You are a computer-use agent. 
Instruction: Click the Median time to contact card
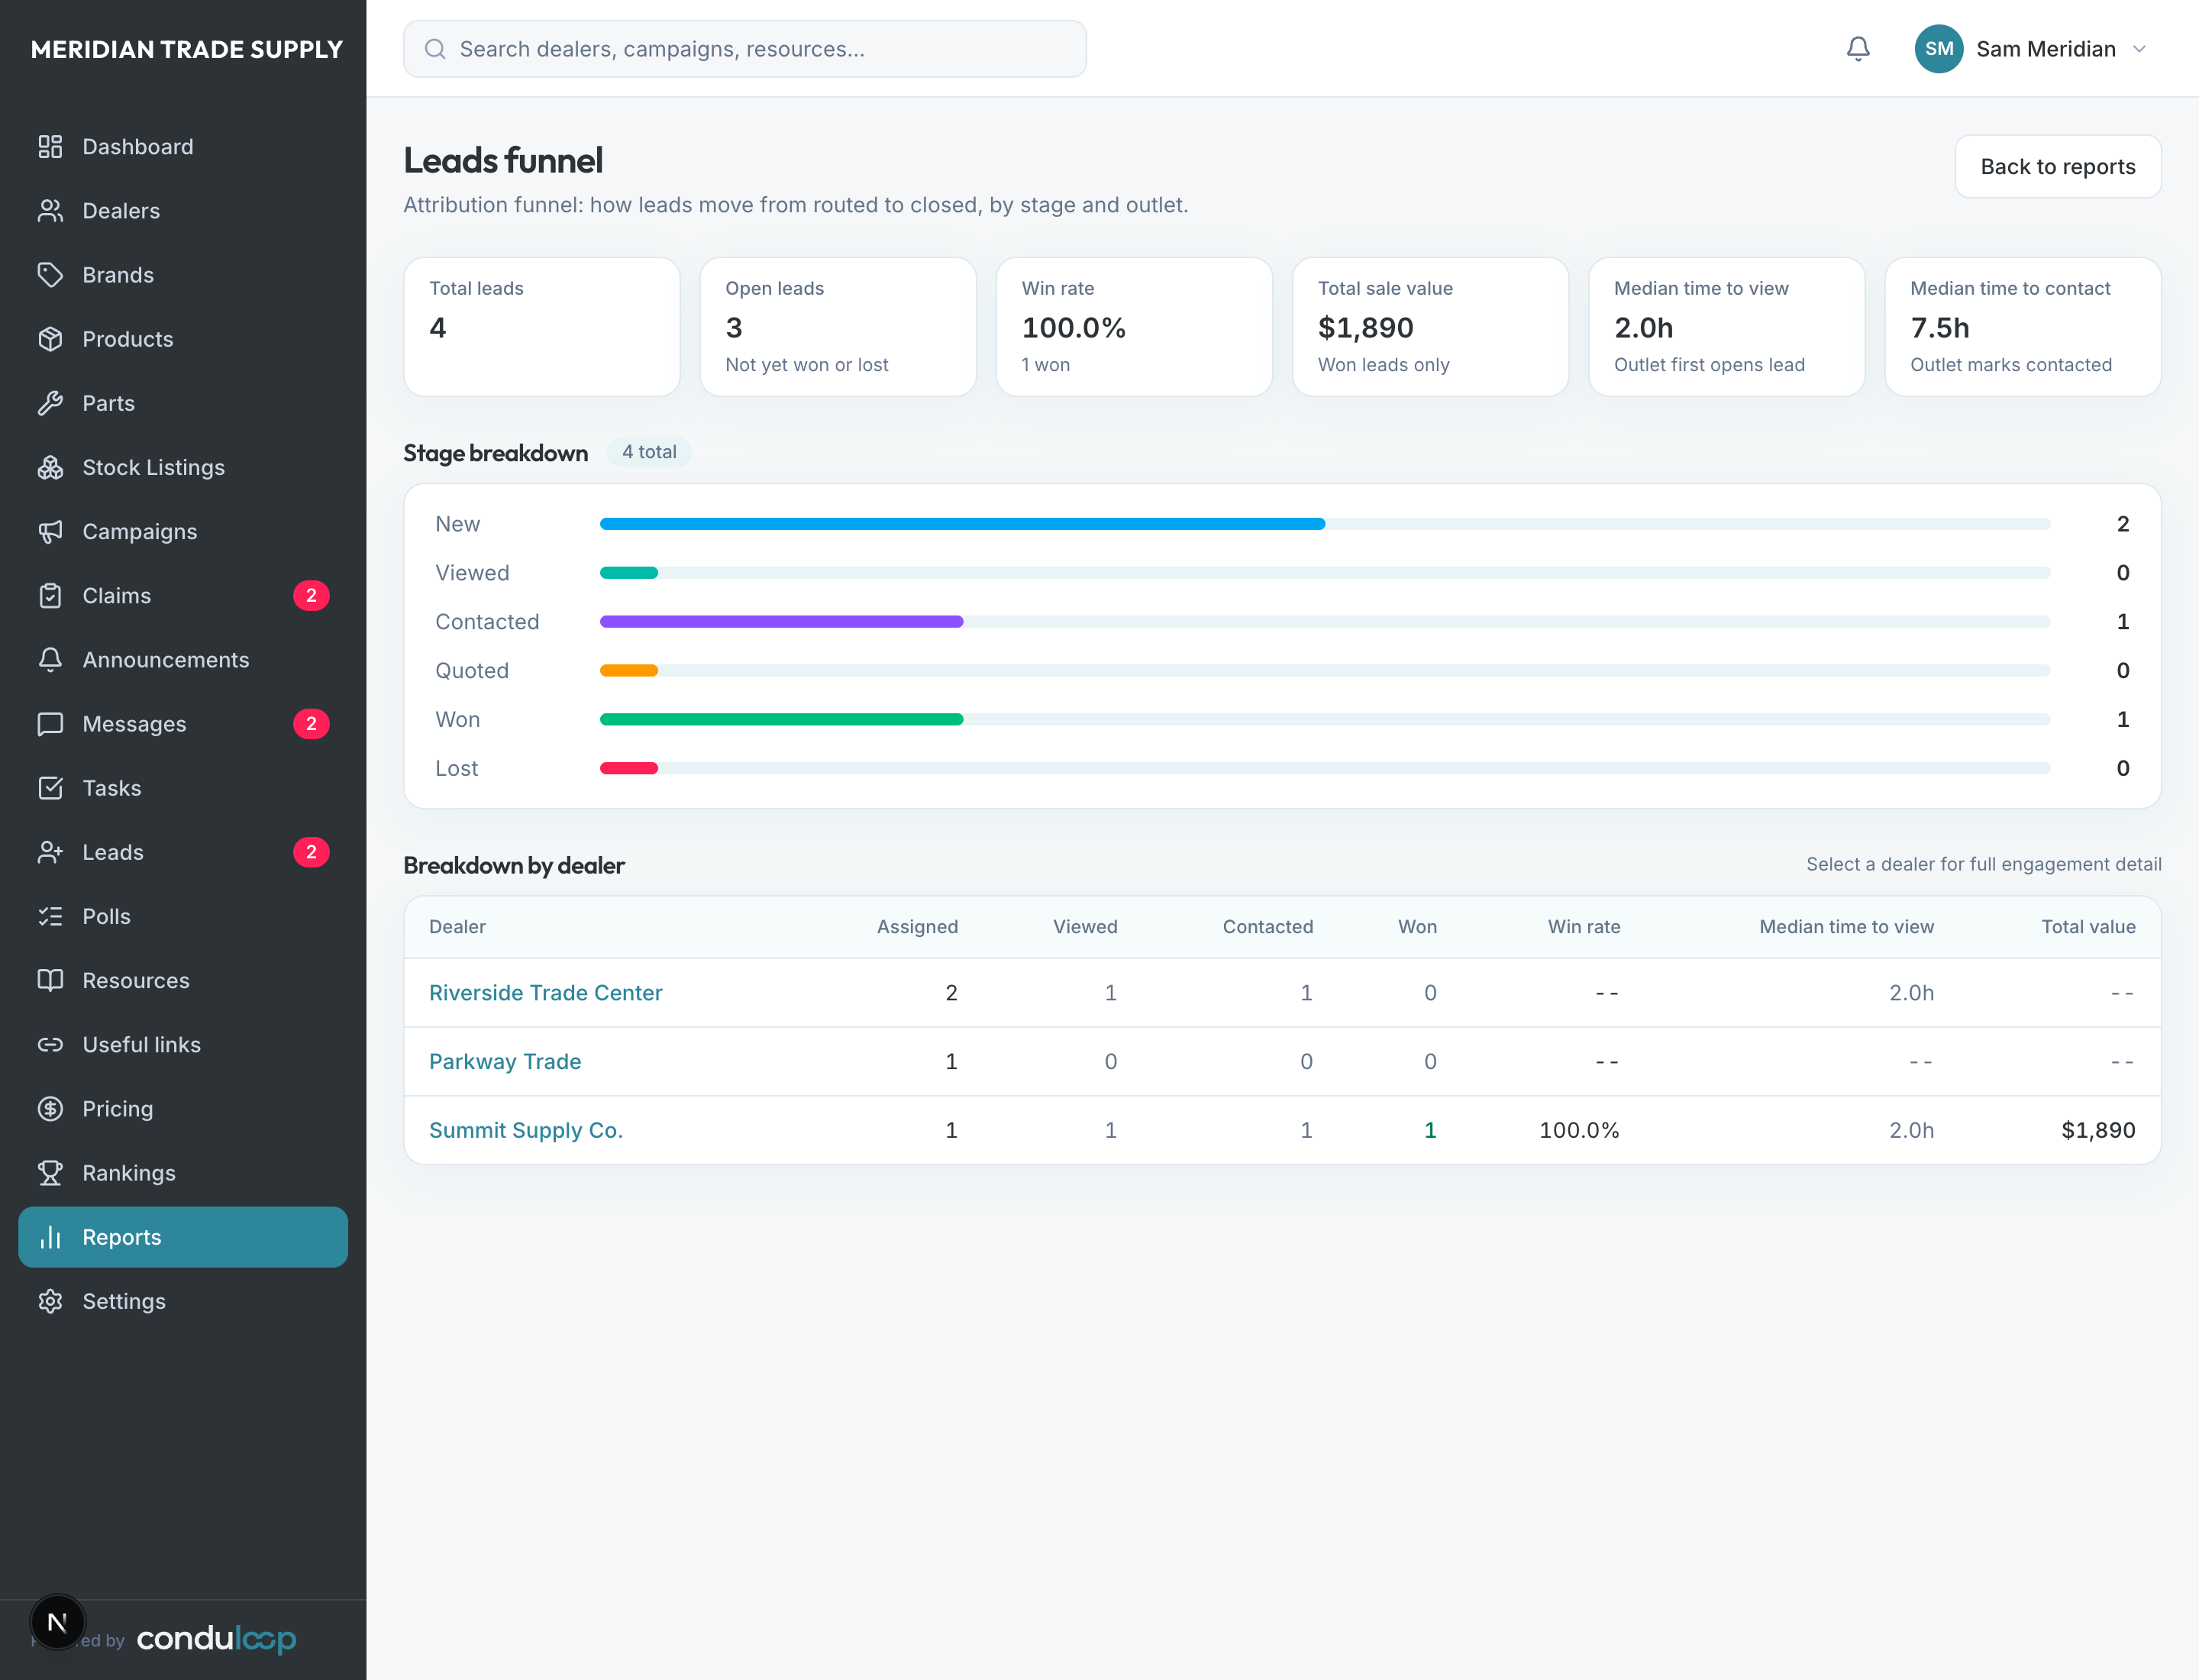(2023, 327)
